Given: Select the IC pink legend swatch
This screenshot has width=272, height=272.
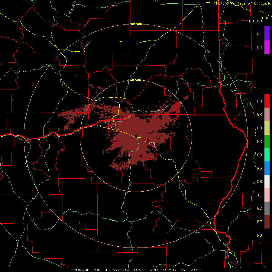Looking at the screenshot, I should click(x=267, y=195).
